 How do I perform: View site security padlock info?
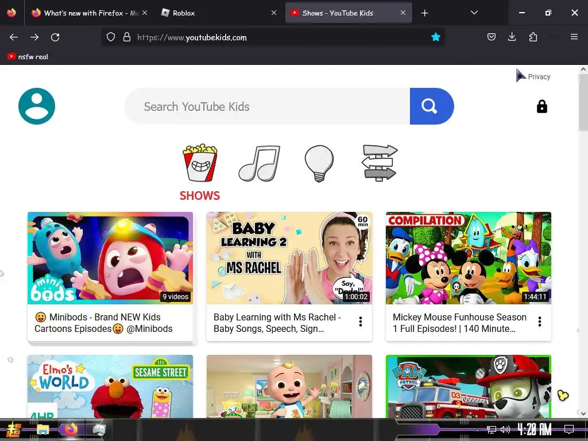coord(127,37)
